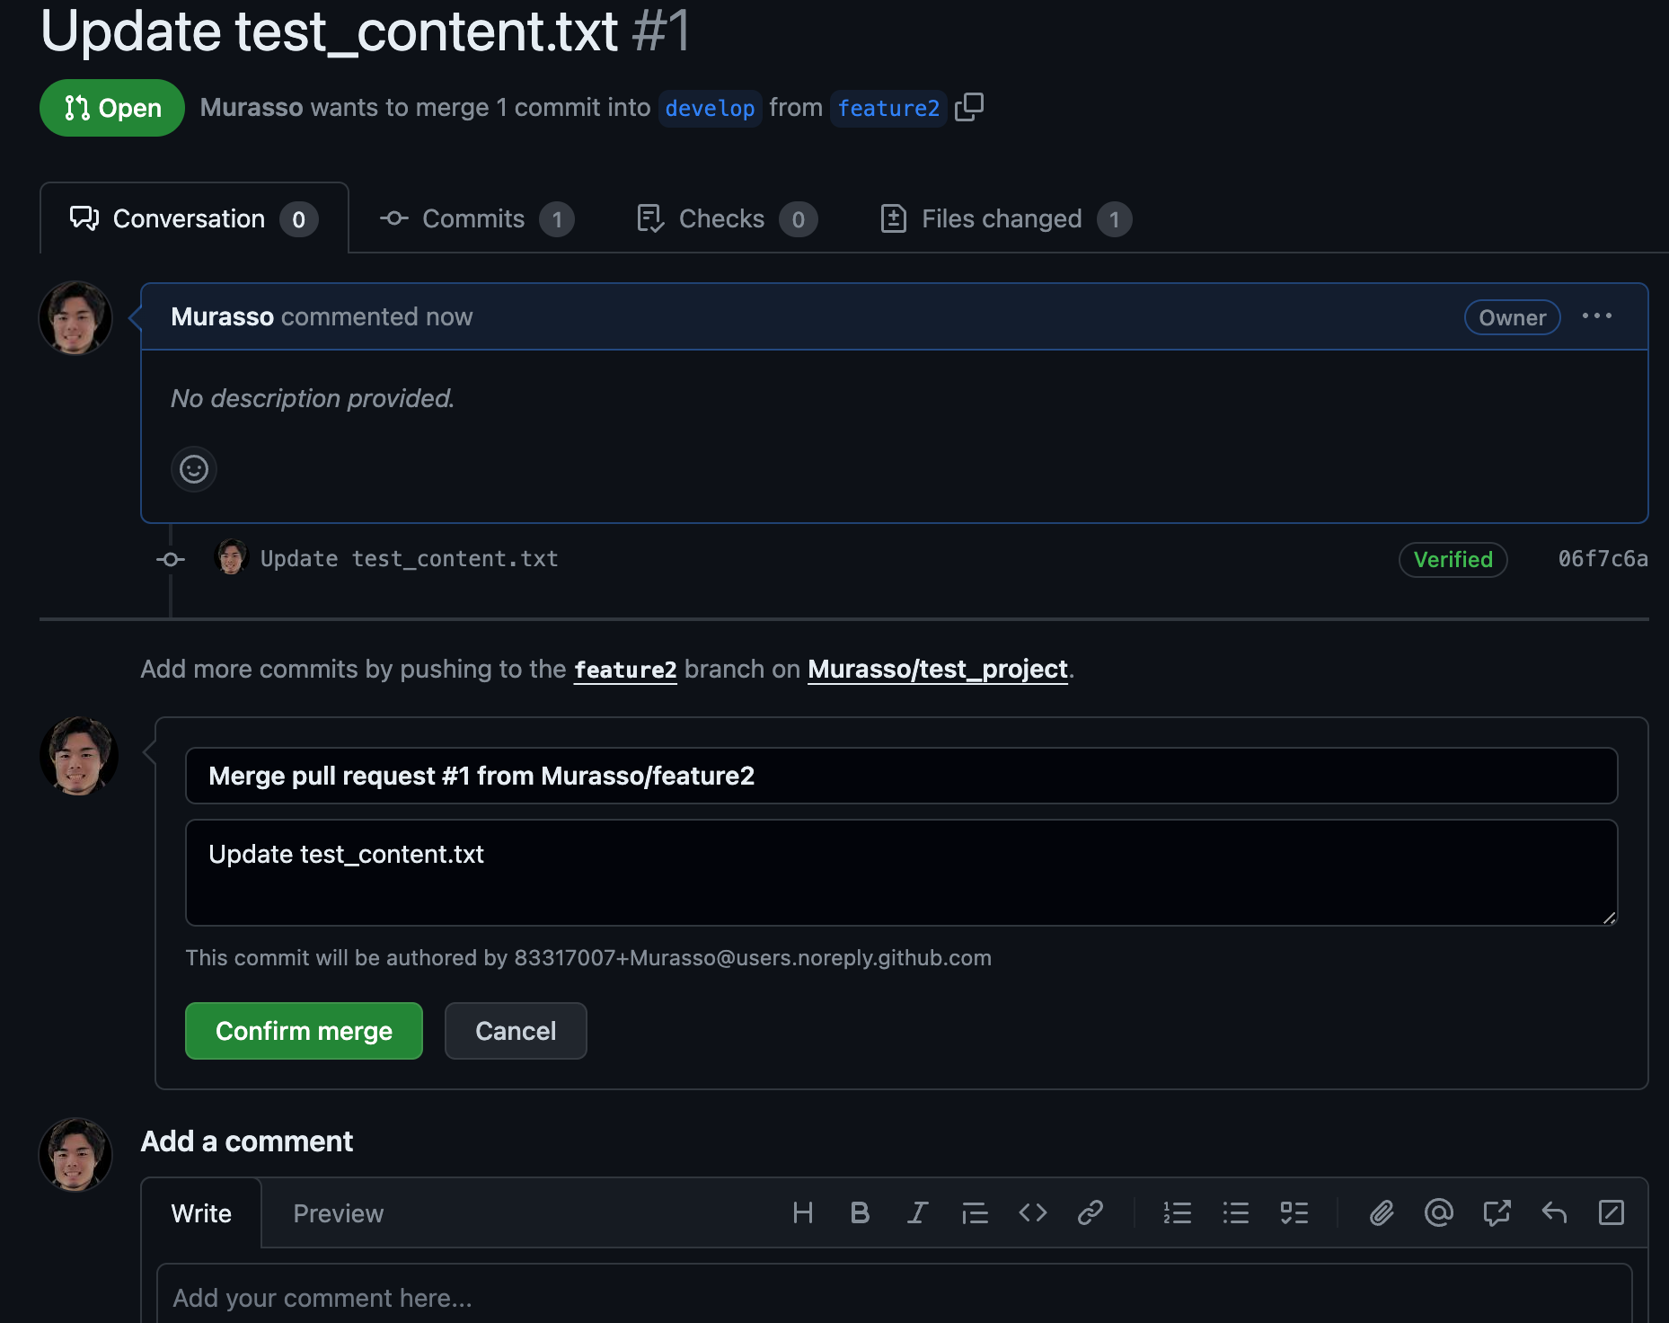Insert a saved reply
Image resolution: width=1669 pixels, height=1323 pixels.
tap(1554, 1213)
